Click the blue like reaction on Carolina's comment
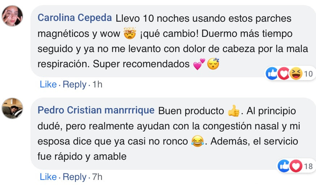Image resolution: width=316 pixels, height=185 pixels. (272, 74)
